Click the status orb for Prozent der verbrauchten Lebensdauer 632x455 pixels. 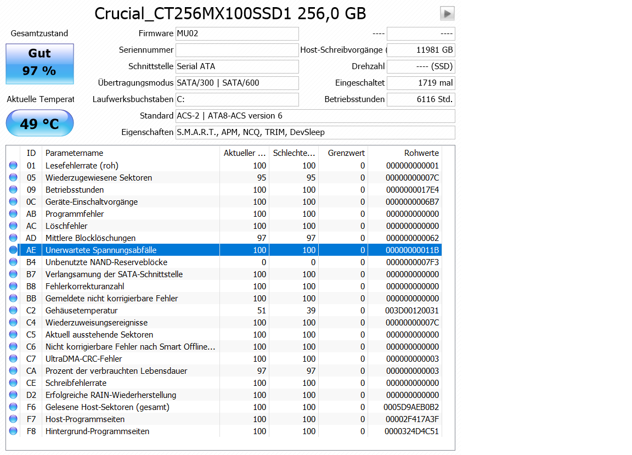[x=13, y=370]
